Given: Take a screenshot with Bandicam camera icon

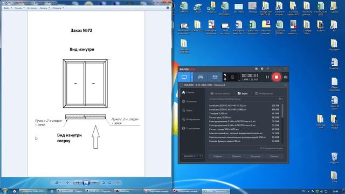Looking at the screenshot, I should (x=286, y=77).
